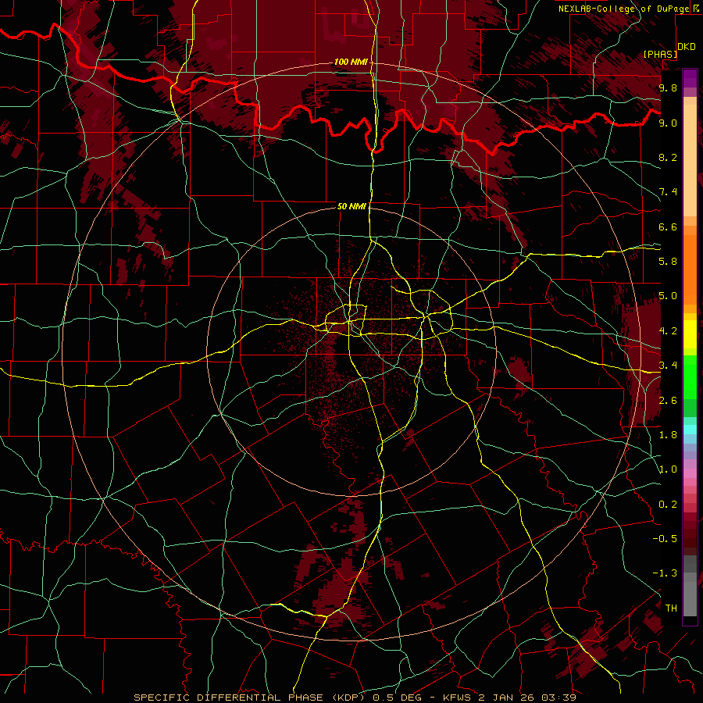Click the 7.4 scale value

click(x=668, y=192)
